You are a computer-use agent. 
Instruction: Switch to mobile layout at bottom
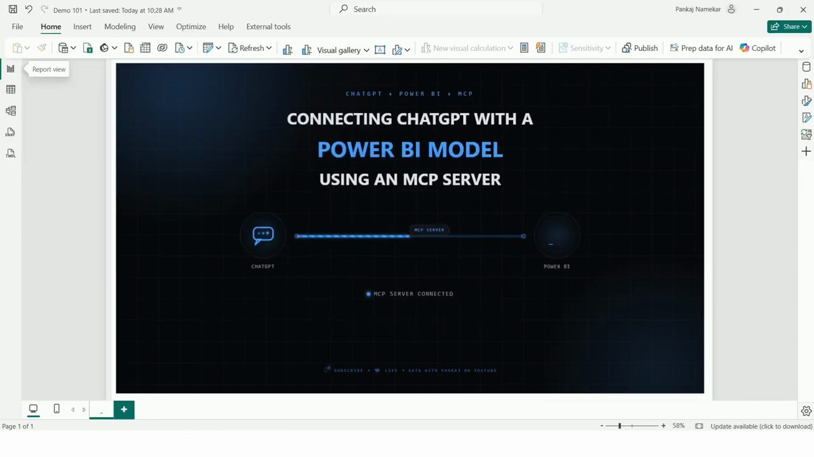point(57,409)
